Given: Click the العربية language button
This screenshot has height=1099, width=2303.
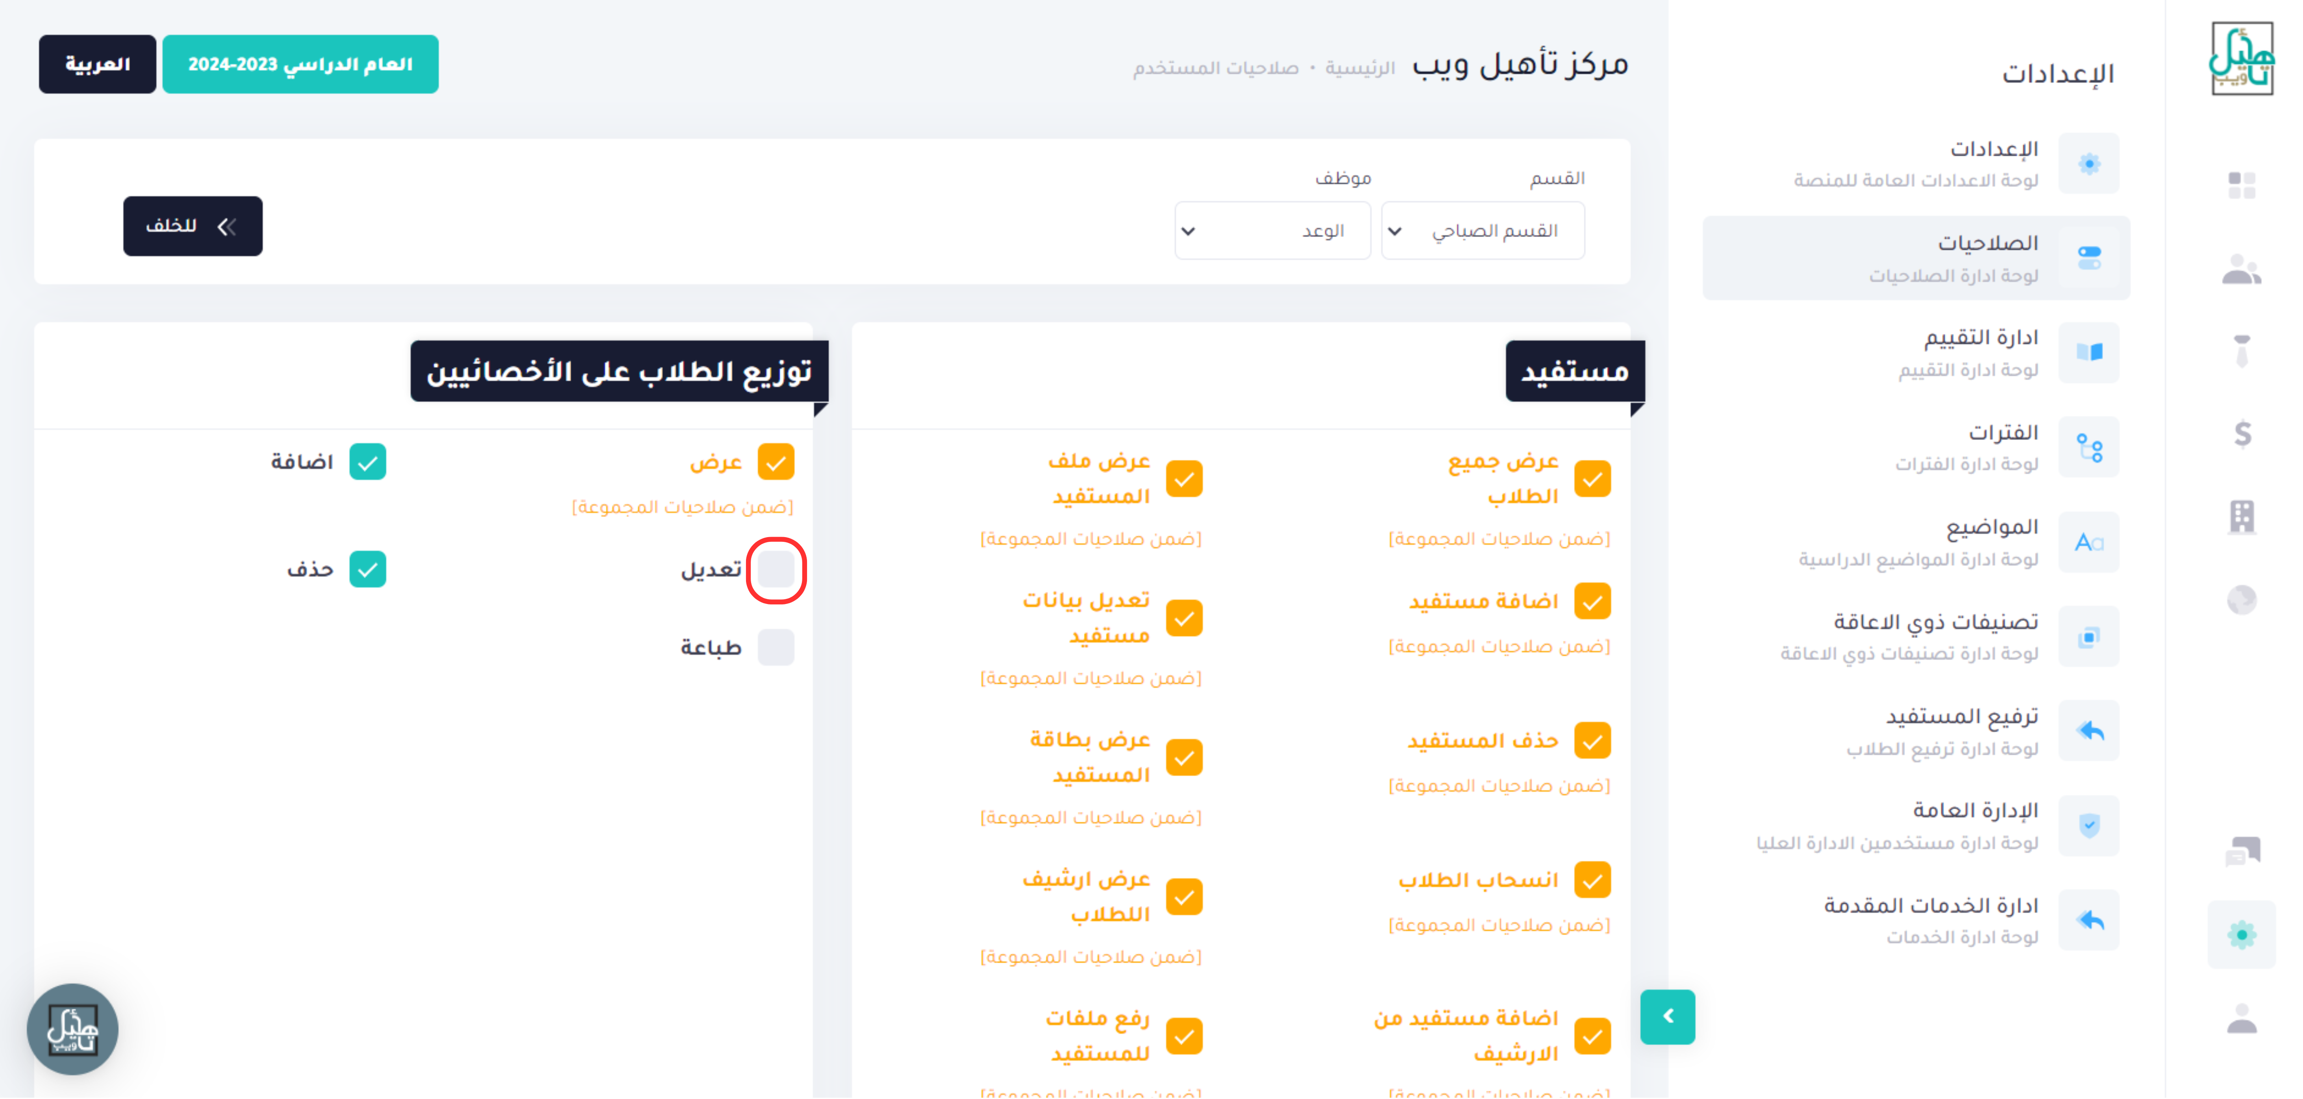Looking at the screenshot, I should point(98,65).
